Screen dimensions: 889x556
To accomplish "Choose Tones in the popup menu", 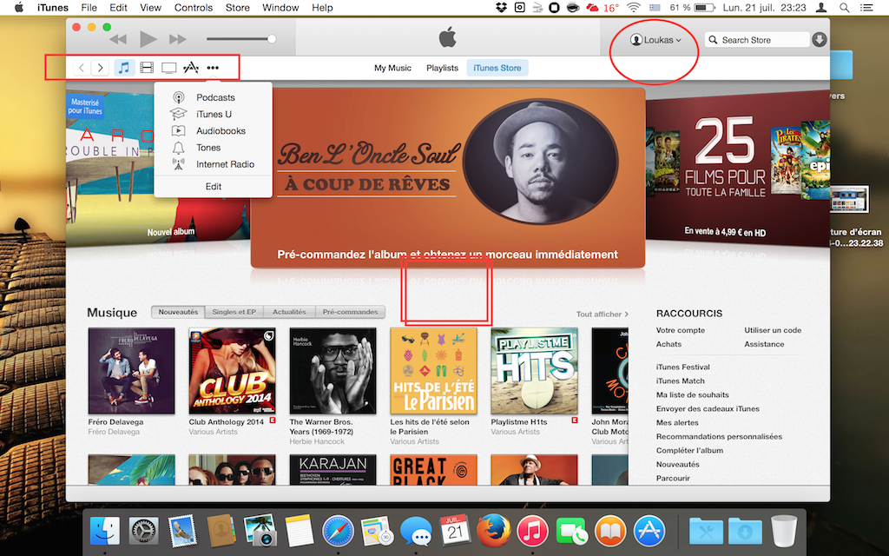I will coord(214,148).
